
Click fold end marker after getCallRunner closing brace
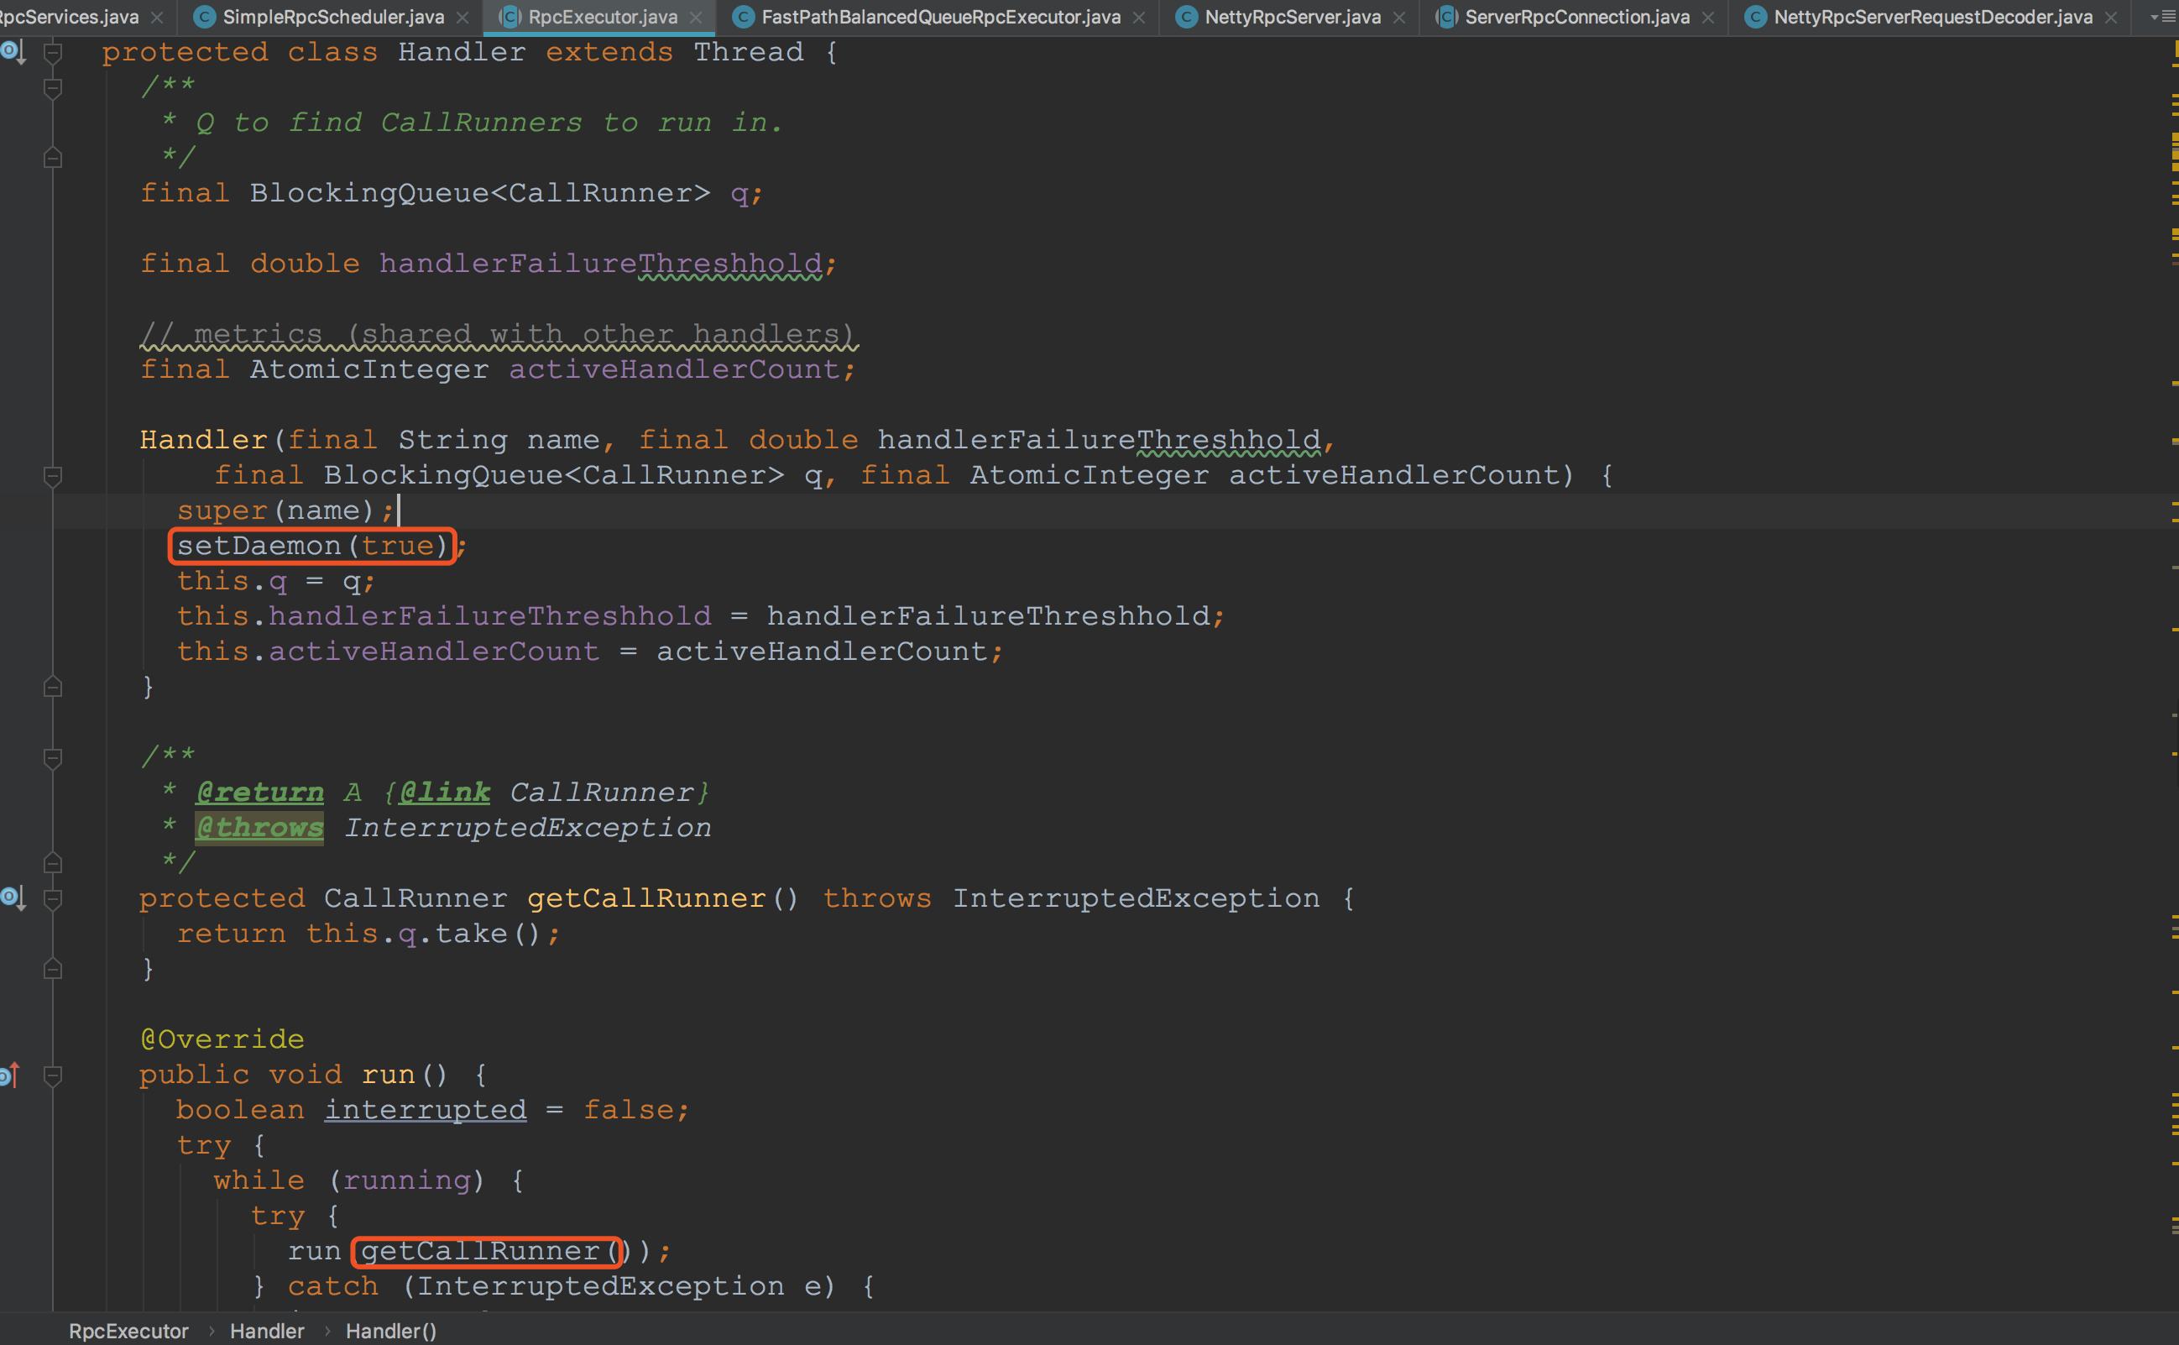53,969
